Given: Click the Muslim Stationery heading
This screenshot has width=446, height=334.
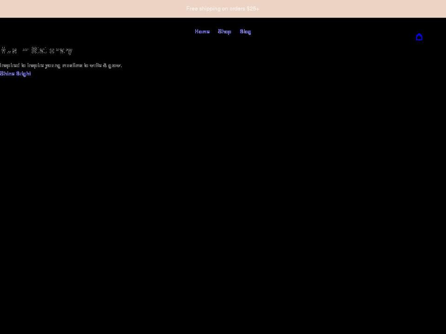Looking at the screenshot, I should coord(36,50).
